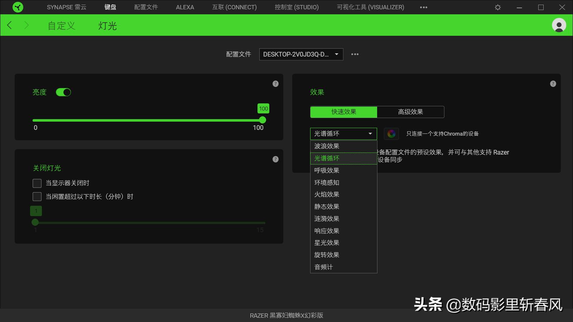The image size is (573, 322).
Task: Click the back navigation arrow
Action: [9, 25]
